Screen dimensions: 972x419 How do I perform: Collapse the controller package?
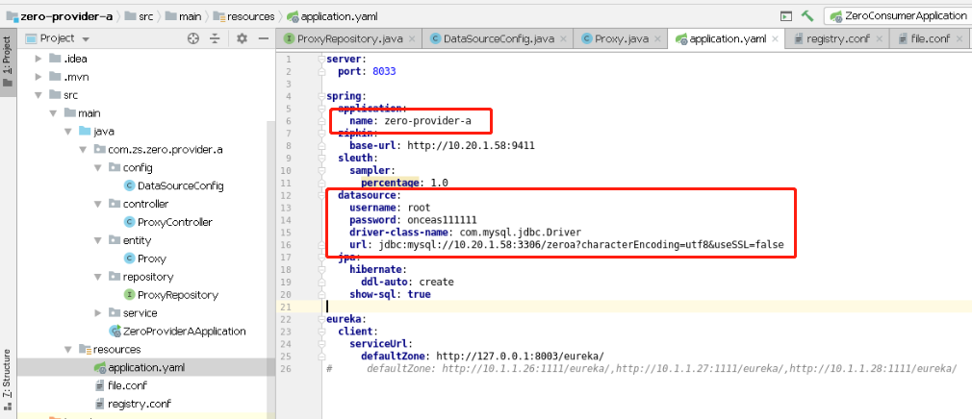(97, 205)
